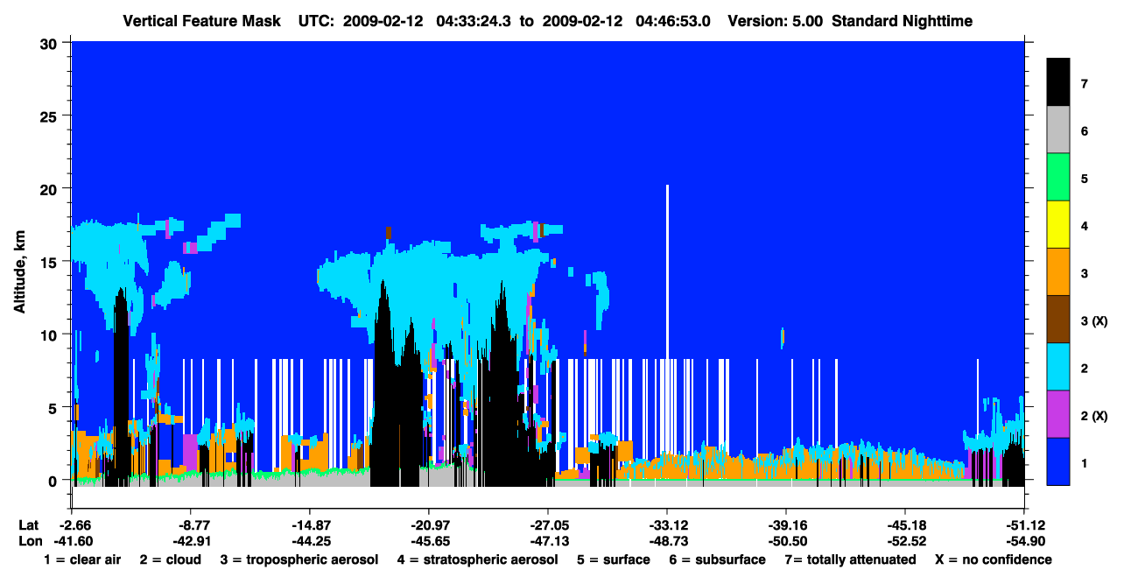Click the cyan color swatch labeled 2
The image size is (1138, 584).
click(x=1058, y=367)
